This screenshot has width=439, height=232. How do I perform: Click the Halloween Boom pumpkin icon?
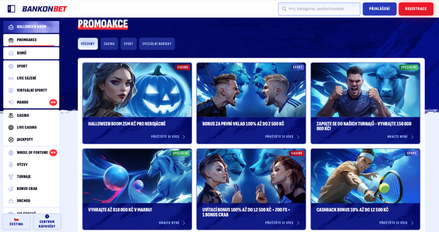point(11,27)
